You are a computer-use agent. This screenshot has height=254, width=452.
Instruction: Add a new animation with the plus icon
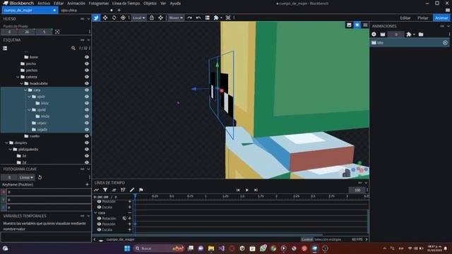[x=374, y=35]
